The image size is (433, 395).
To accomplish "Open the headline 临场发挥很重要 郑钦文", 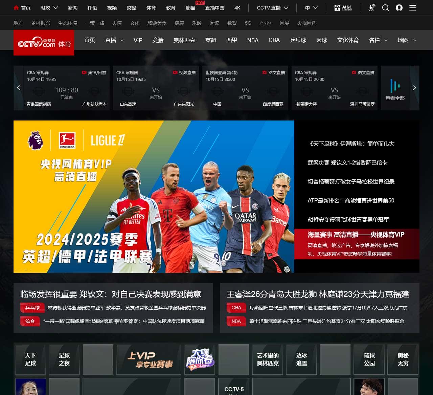I will point(111,294).
